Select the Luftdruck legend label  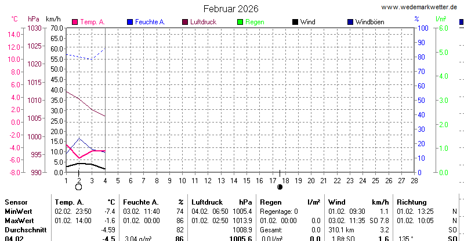205,22
